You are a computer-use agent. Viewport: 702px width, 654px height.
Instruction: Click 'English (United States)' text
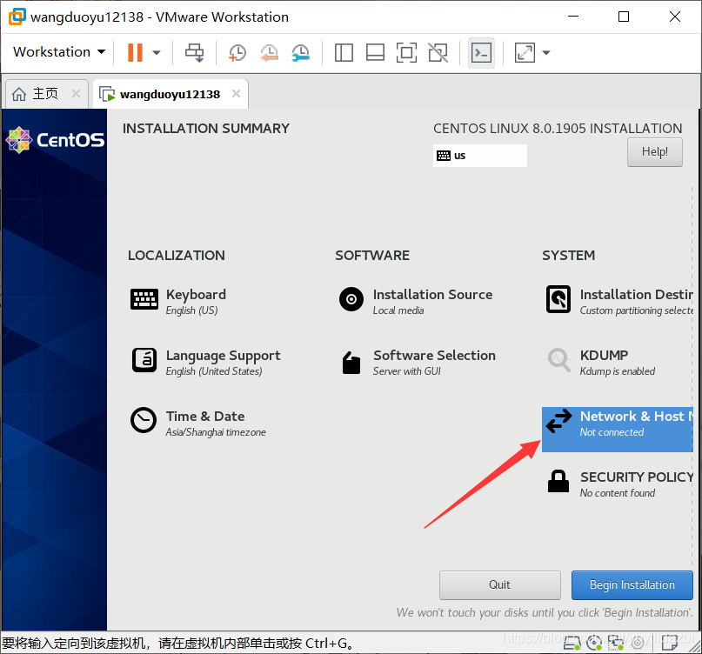[x=213, y=371]
